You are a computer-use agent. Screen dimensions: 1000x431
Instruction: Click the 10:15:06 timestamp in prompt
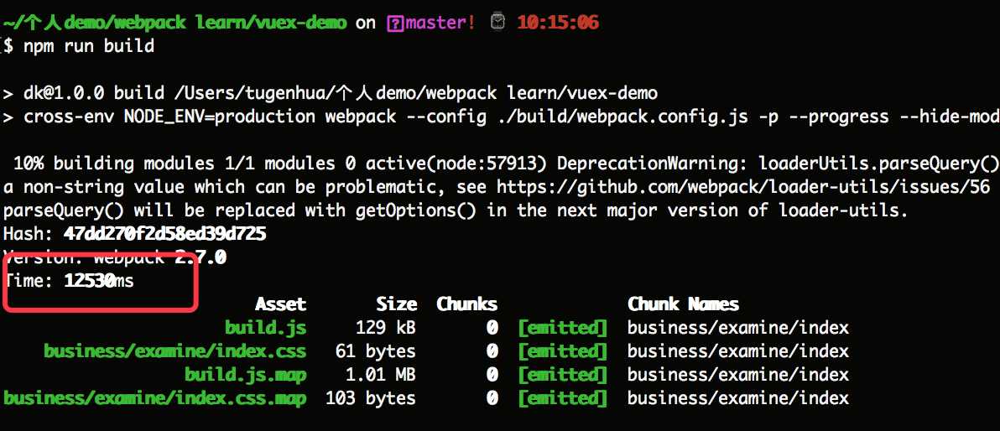tap(558, 23)
